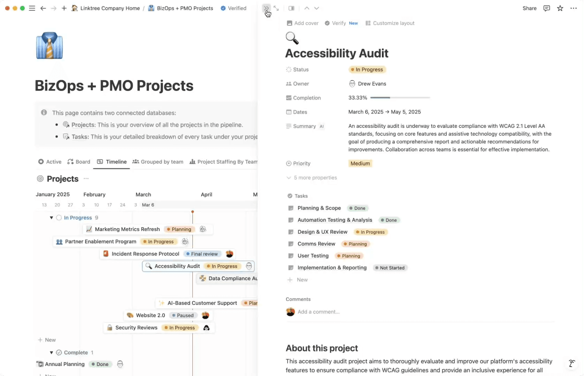Expand 5 more properties

315,178
